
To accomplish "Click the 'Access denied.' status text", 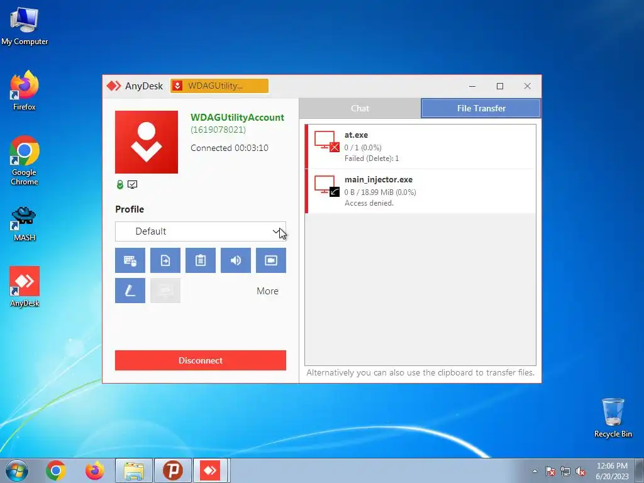I will click(x=369, y=203).
